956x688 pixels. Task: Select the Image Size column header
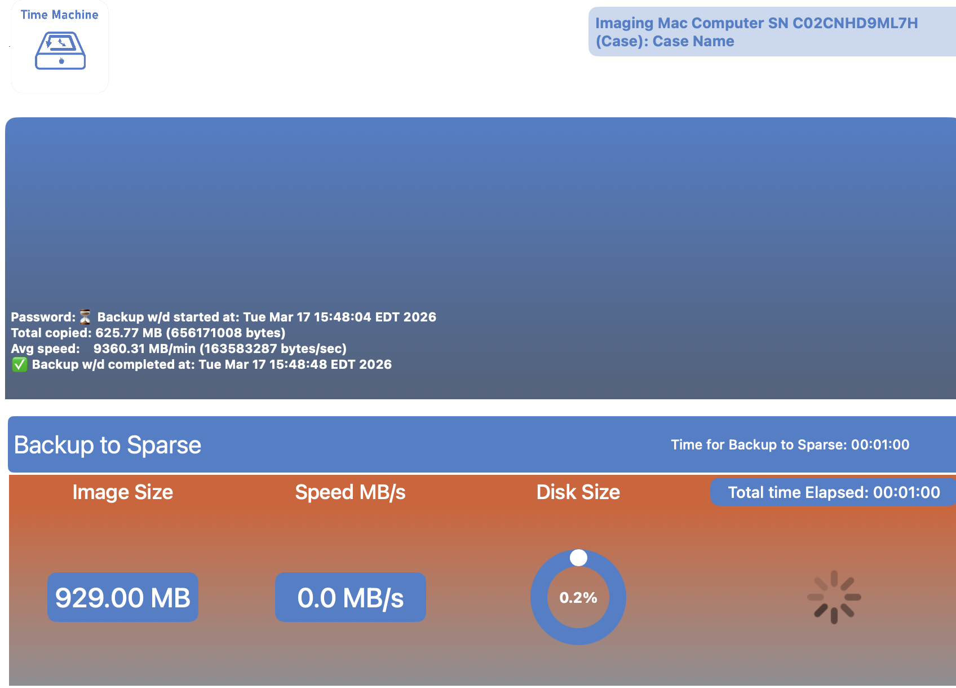click(122, 492)
